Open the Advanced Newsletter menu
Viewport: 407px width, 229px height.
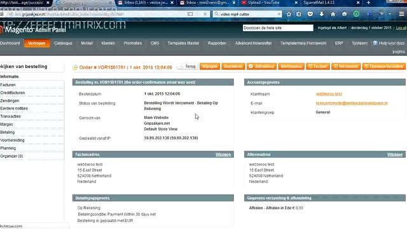tap(253, 43)
